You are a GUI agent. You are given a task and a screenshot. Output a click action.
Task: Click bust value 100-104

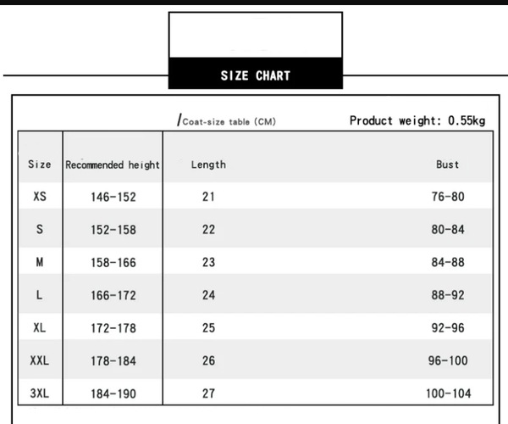pos(449,393)
